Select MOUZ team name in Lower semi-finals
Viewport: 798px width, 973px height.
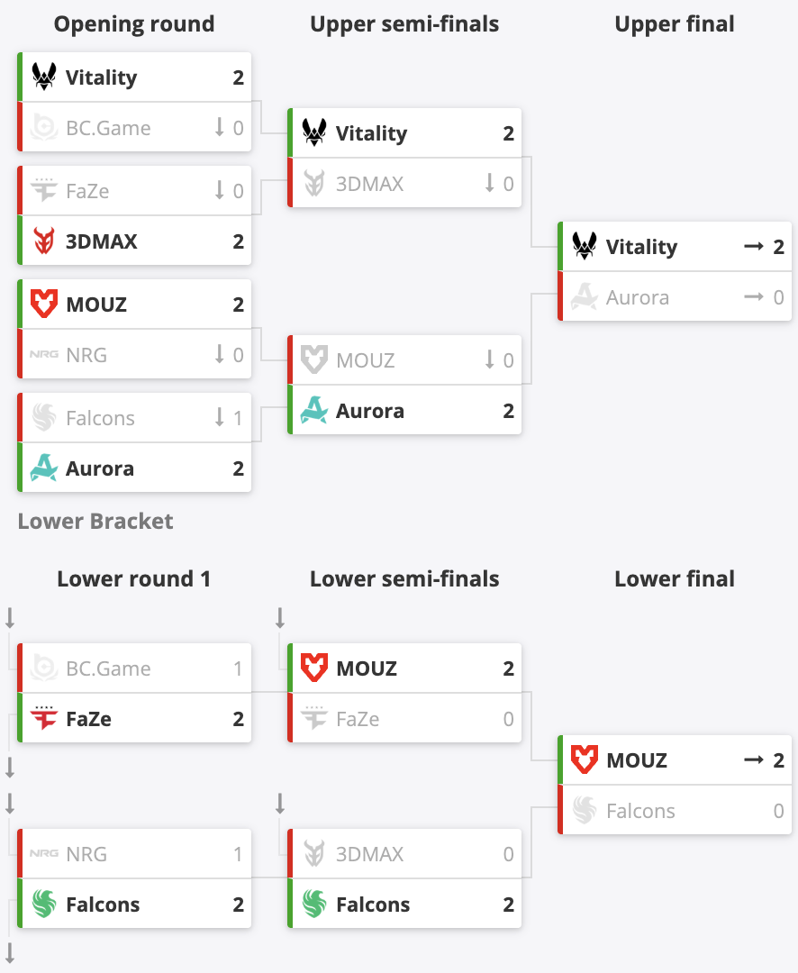click(x=366, y=668)
